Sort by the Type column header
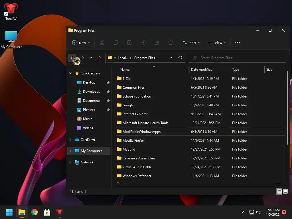292x219 pixels. (x=235, y=70)
